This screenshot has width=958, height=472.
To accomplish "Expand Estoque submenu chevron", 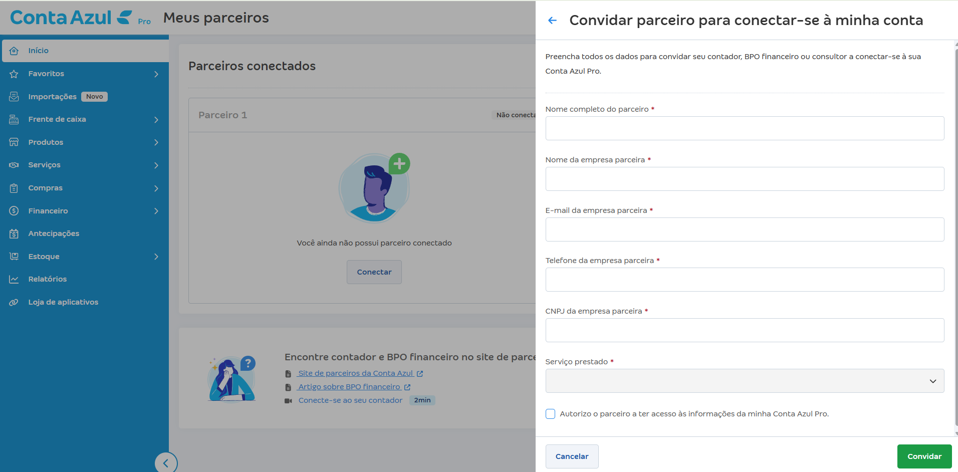I will (156, 257).
